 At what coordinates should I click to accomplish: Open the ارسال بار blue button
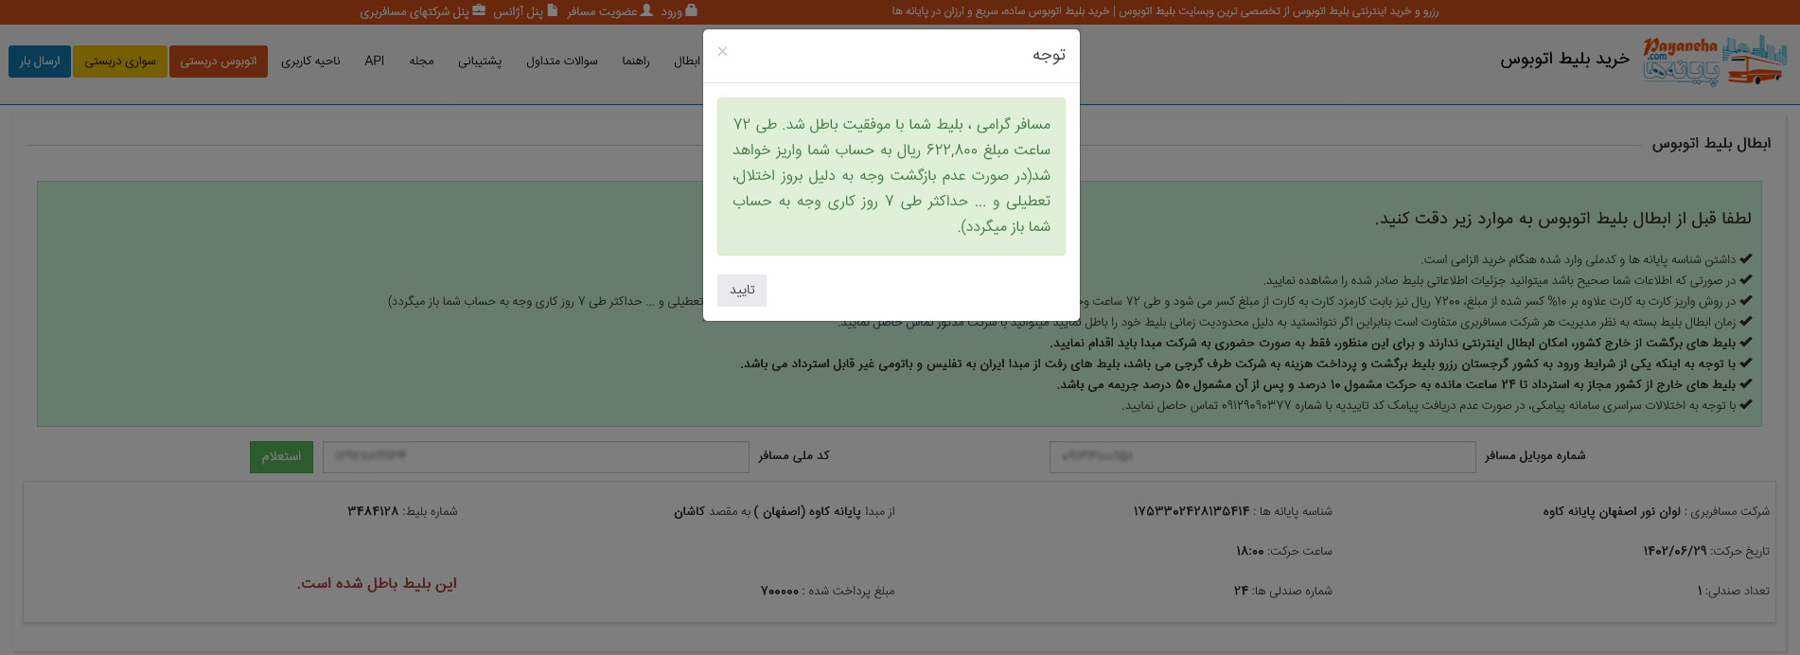pyautogui.click(x=40, y=62)
